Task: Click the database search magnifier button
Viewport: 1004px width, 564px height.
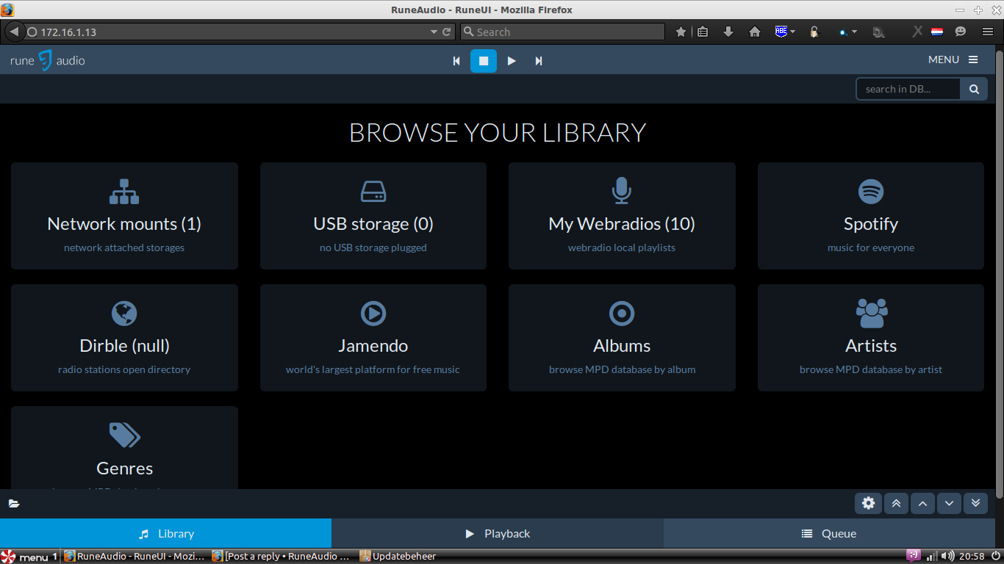Action: (974, 89)
